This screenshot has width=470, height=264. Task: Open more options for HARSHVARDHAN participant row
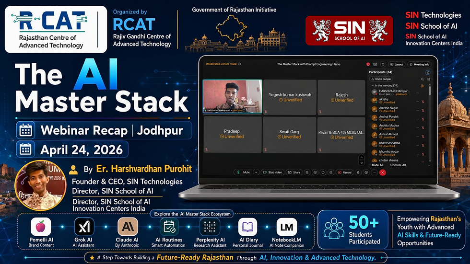click(x=417, y=93)
